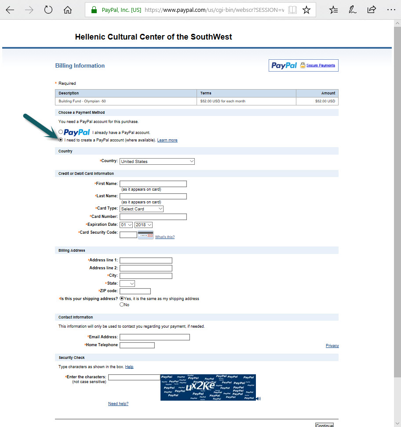This screenshot has width=401, height=427.
Task: Focus the Card Security Code field
Action: click(x=128, y=235)
